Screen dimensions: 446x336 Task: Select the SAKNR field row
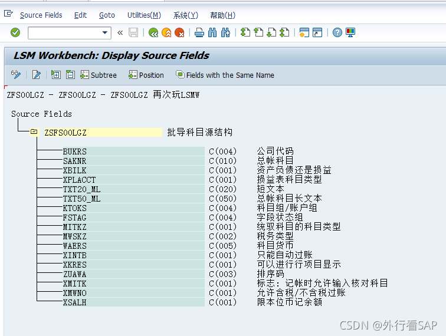(134, 161)
